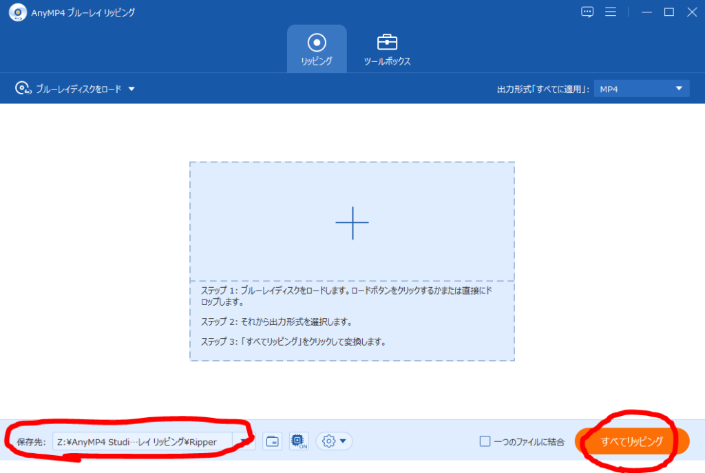
Task: Click the settings gear icon
Action: (x=329, y=441)
